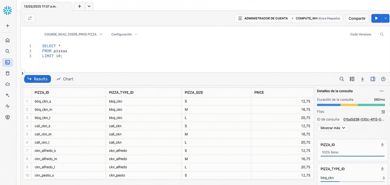This screenshot has width=390, height=185.
Task: Select row number 5 in results
Action: 27,134
